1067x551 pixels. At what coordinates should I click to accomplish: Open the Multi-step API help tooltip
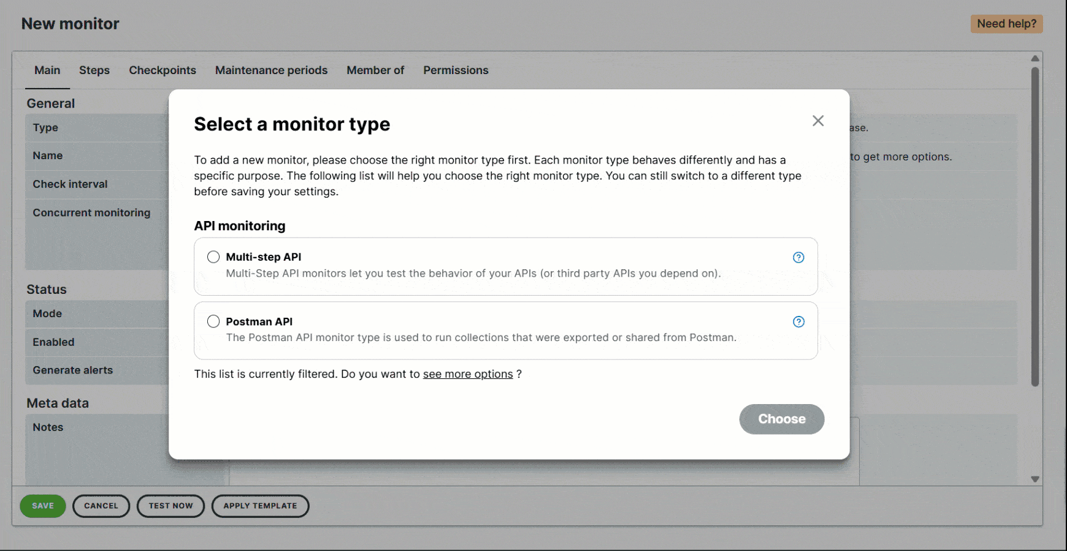tap(798, 257)
